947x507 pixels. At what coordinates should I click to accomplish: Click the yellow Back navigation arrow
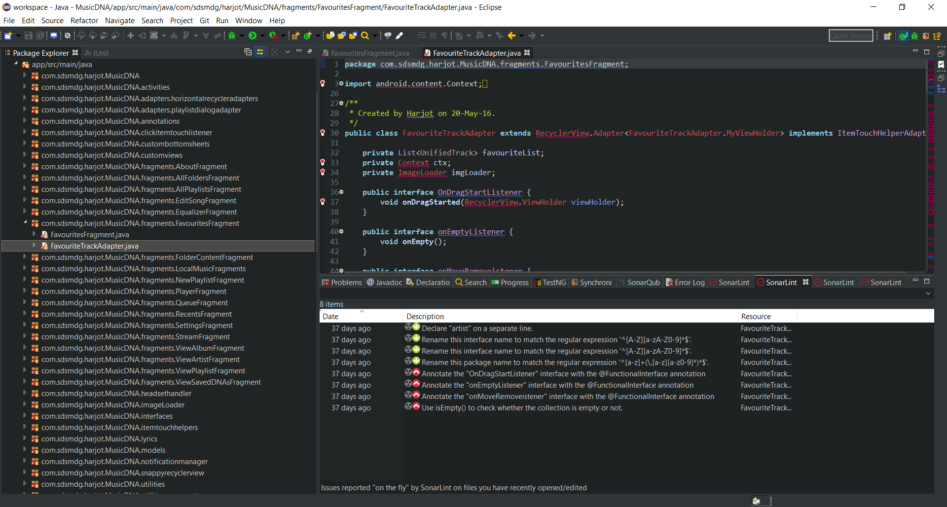511,36
